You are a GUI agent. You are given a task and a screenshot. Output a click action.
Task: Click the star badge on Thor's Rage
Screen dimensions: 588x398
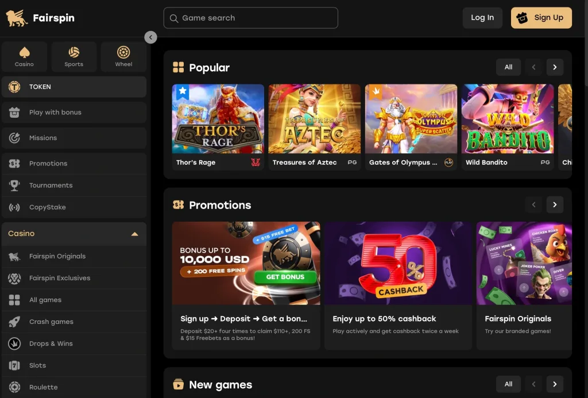(x=183, y=91)
